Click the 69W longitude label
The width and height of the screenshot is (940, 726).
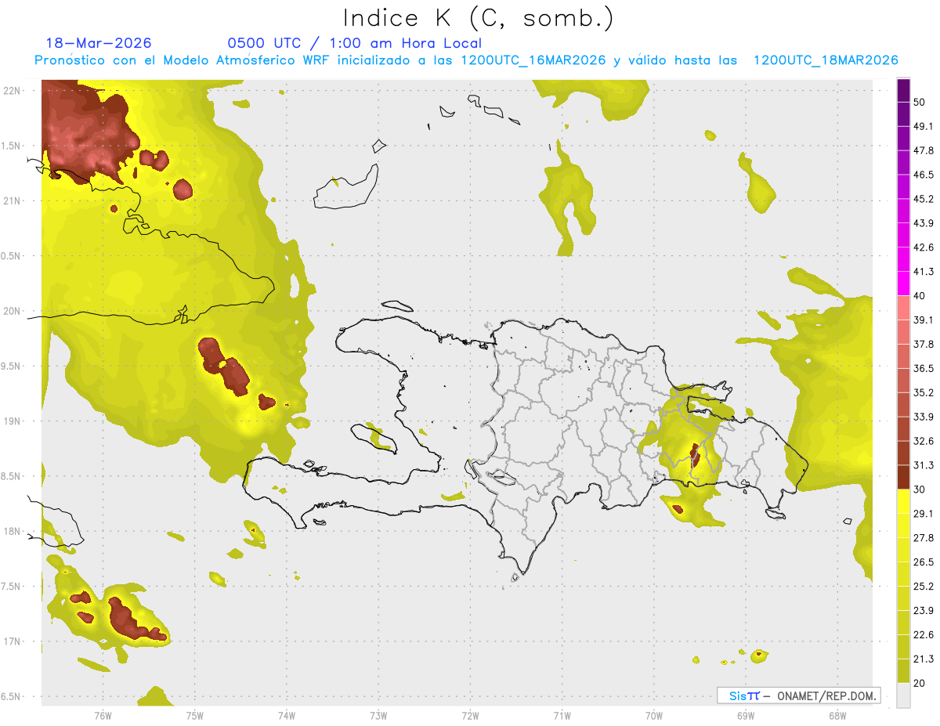[746, 715]
